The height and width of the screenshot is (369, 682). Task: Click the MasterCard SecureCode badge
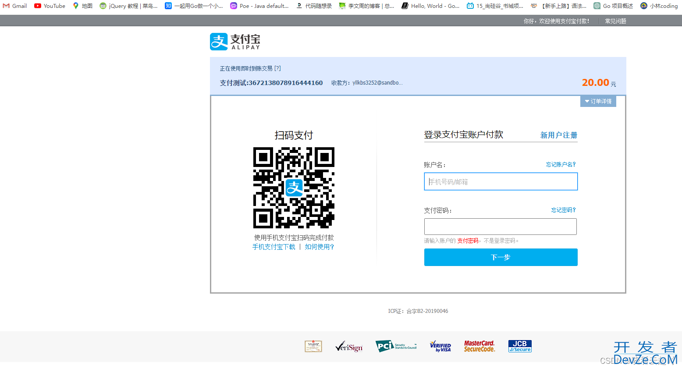coord(480,346)
